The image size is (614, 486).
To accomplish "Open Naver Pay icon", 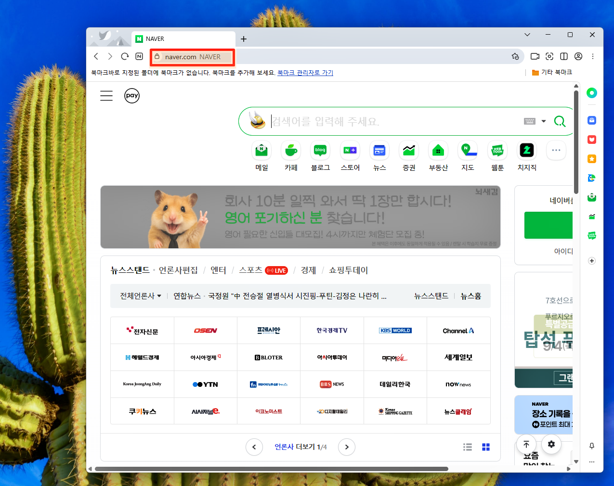I will [132, 96].
